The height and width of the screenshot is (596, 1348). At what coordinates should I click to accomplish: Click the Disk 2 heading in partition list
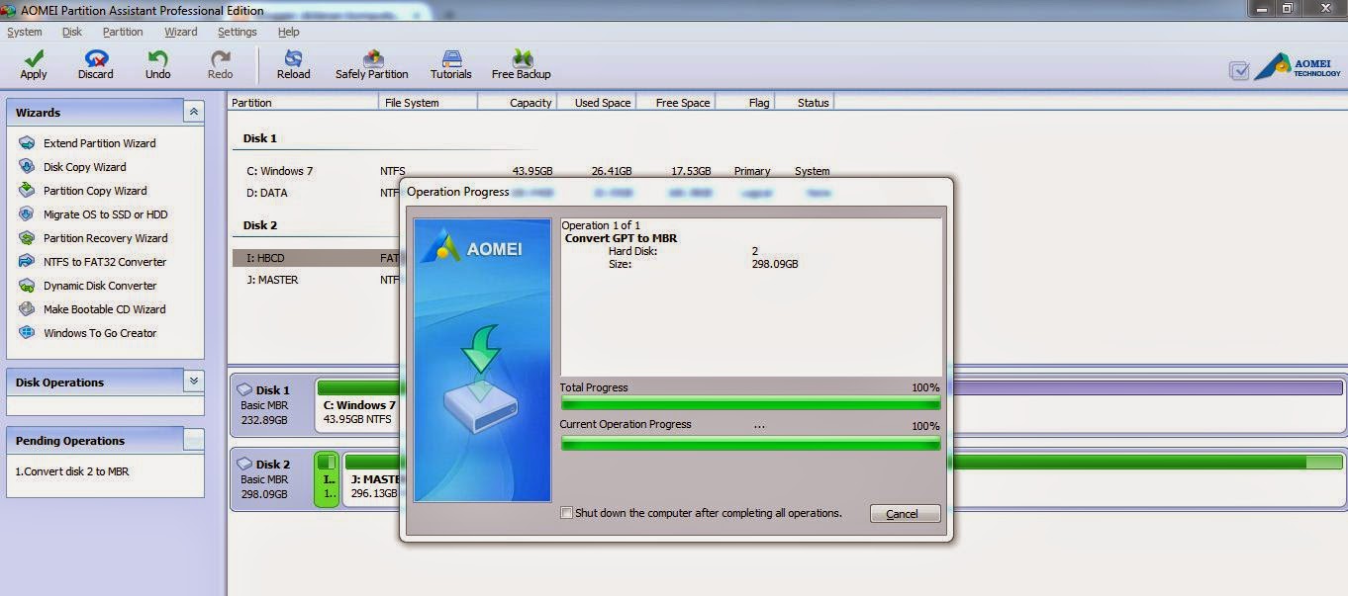point(260,225)
